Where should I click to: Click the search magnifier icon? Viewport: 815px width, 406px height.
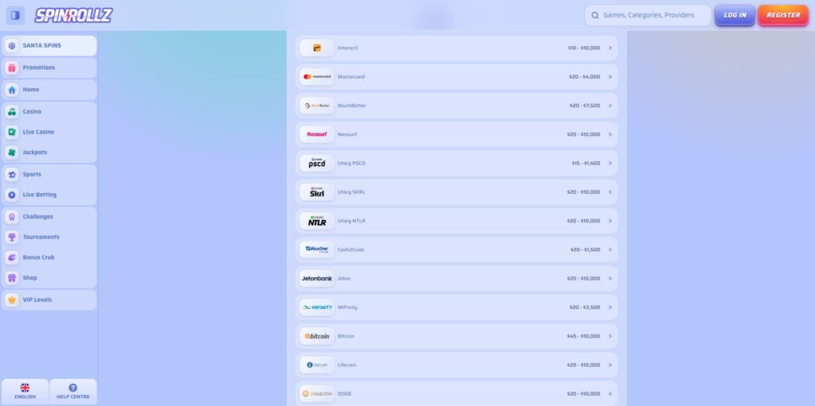[x=595, y=16]
